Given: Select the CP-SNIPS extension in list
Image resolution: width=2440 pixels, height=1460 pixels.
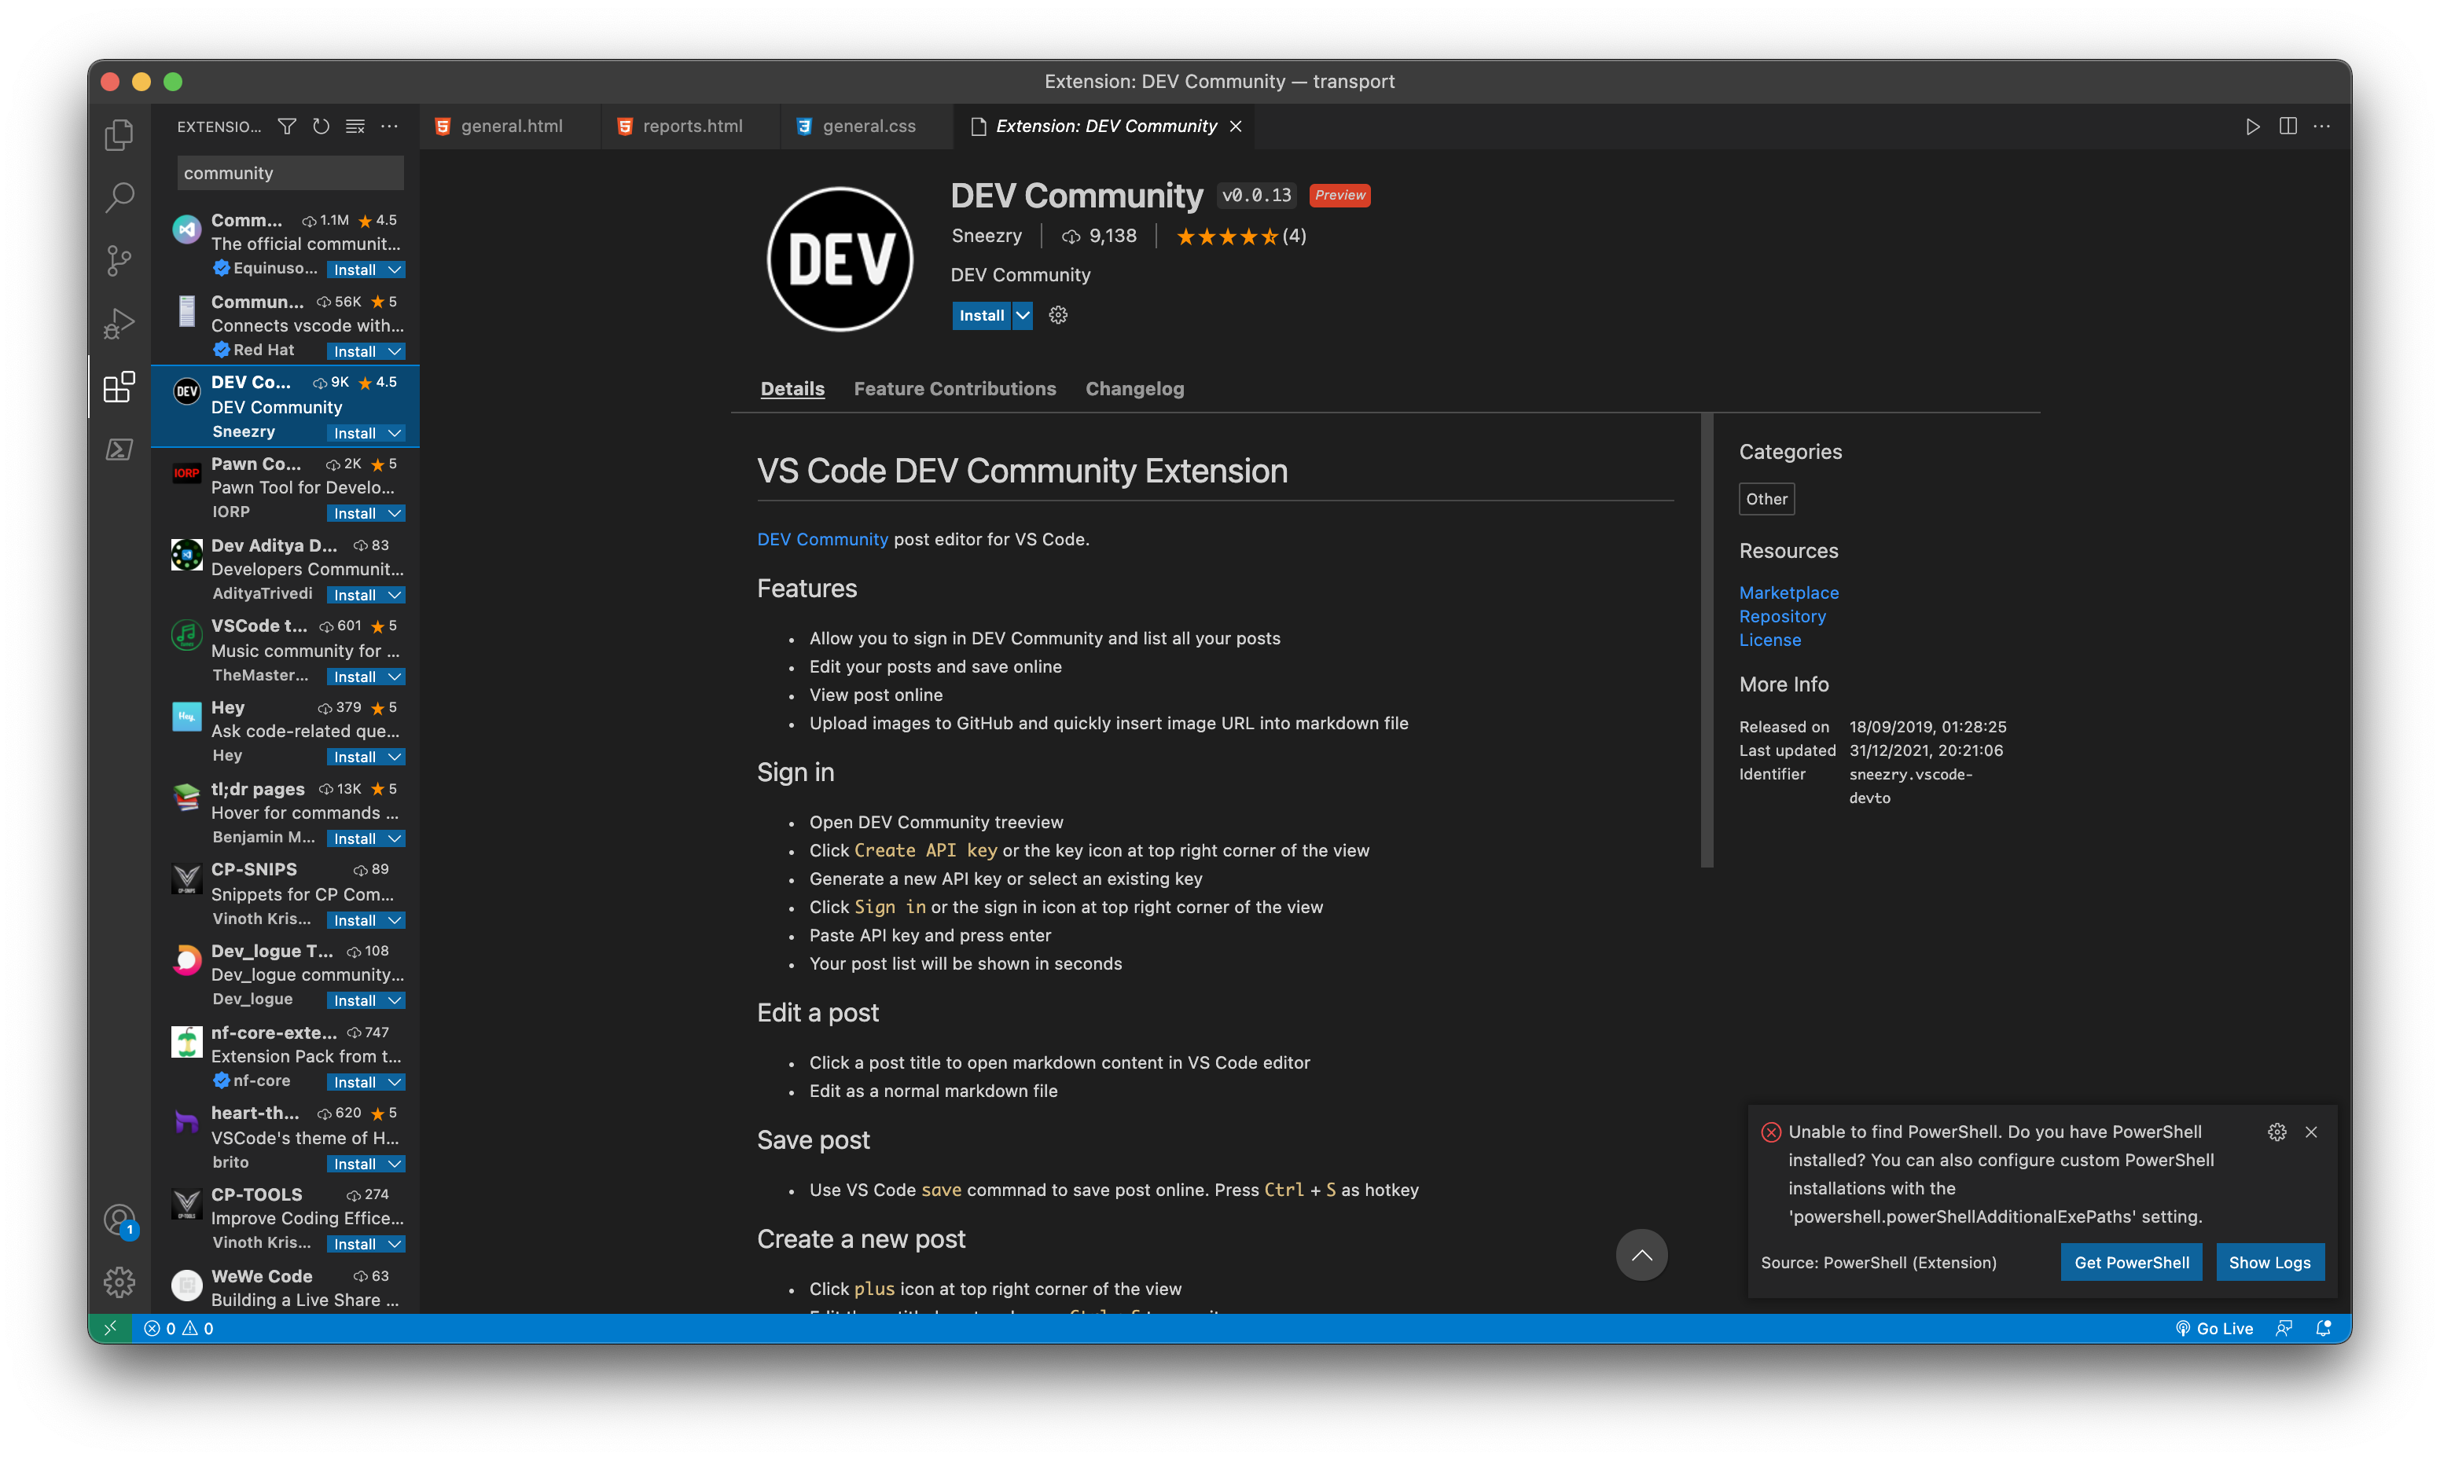Looking at the screenshot, I should (285, 893).
